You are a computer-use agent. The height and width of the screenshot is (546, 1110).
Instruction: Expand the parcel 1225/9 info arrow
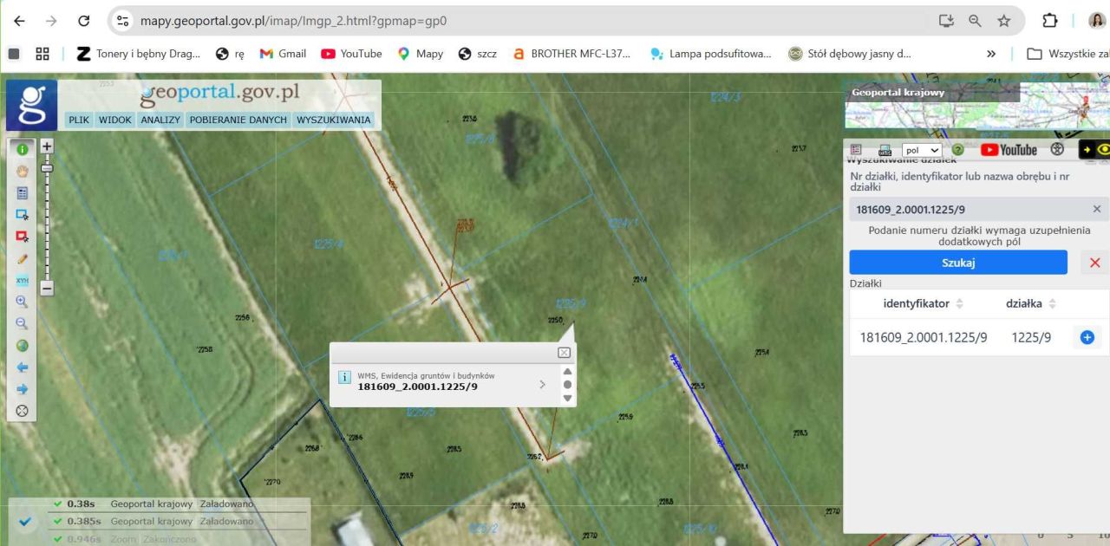pos(542,384)
